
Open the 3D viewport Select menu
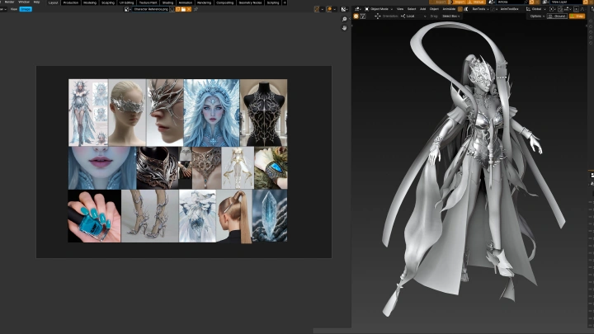[412, 9]
